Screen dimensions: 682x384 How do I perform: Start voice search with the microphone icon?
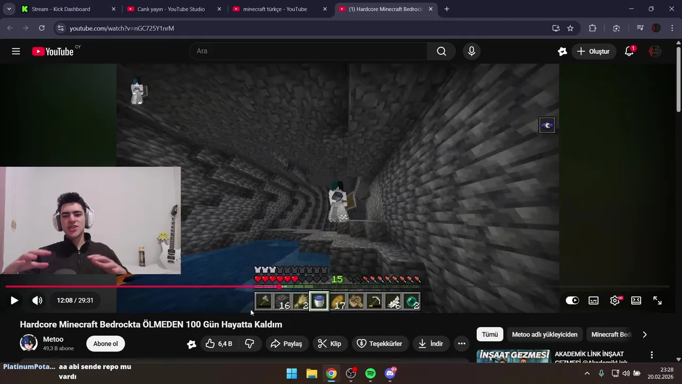point(472,51)
